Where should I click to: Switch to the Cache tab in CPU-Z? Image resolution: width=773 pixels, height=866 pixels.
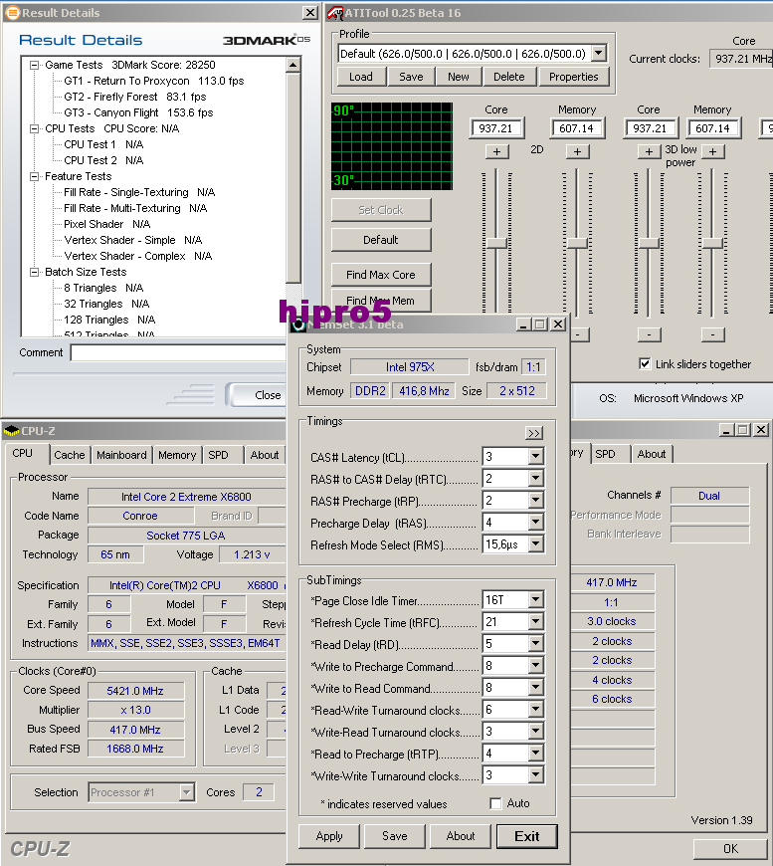tap(70, 455)
